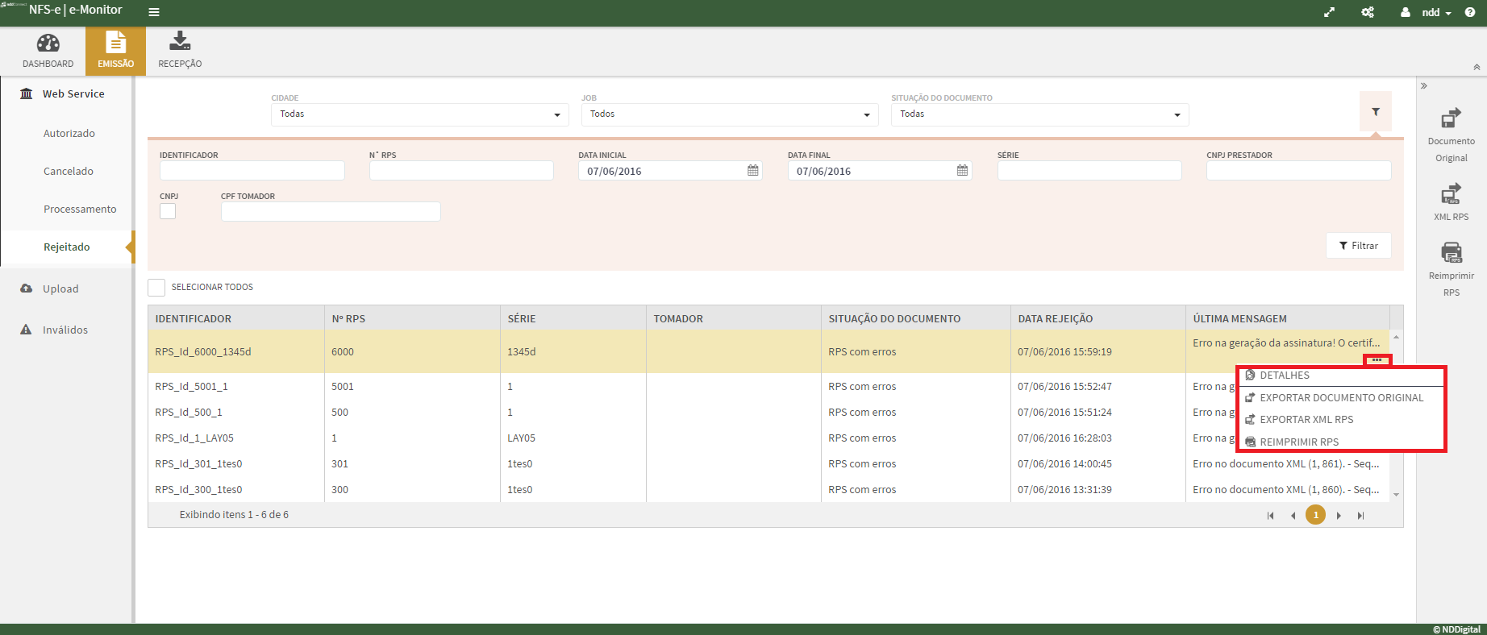Open the Dashboard gauge icon
This screenshot has height=635, width=1487.
48,44
